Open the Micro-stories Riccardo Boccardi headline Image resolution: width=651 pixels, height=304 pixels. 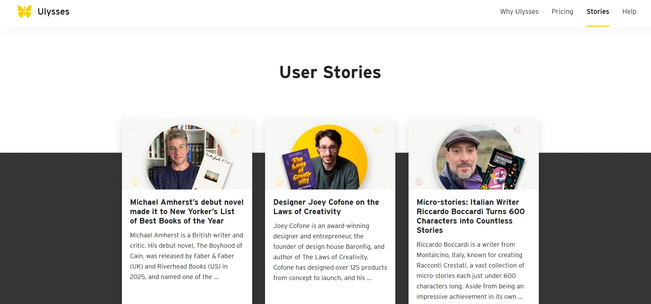pos(470,216)
